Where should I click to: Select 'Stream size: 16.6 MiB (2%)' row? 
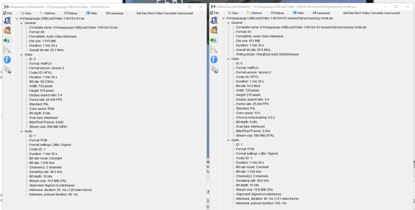[x=48, y=181]
